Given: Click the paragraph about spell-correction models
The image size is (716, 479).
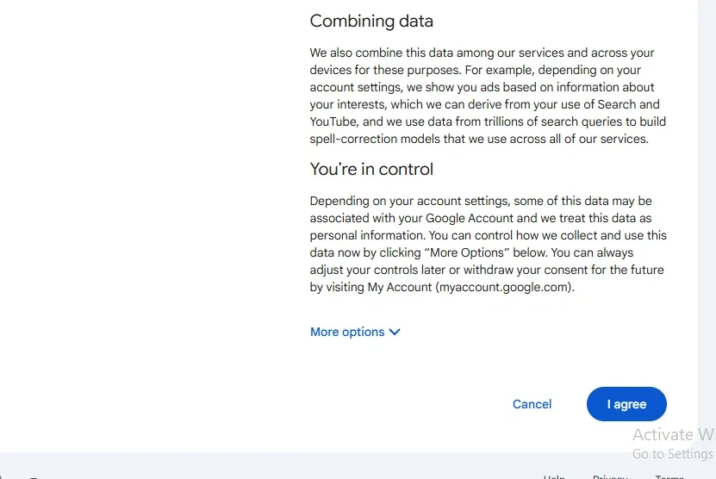Looking at the screenshot, I should 488,96.
